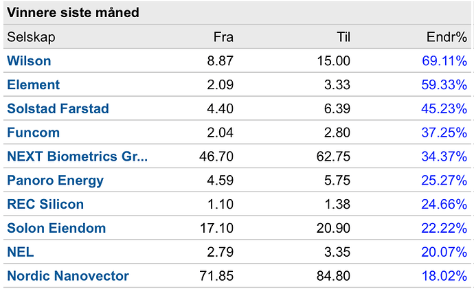Click the Endr% column header
This screenshot has height=289, width=474.
pyautogui.click(x=447, y=37)
